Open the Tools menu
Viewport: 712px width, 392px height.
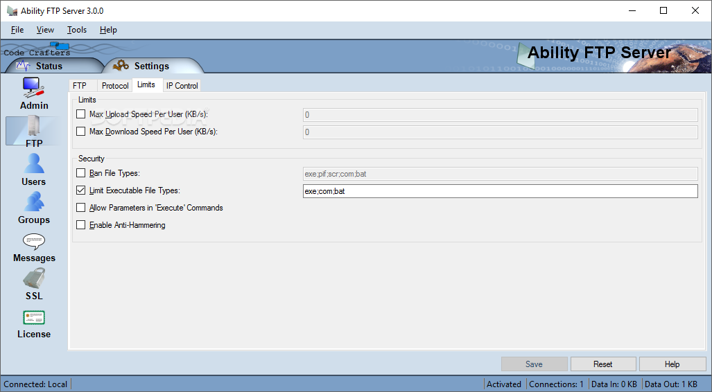click(x=77, y=30)
